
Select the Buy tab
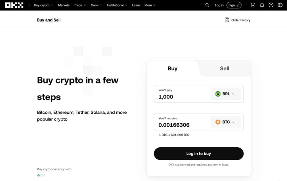point(173,68)
